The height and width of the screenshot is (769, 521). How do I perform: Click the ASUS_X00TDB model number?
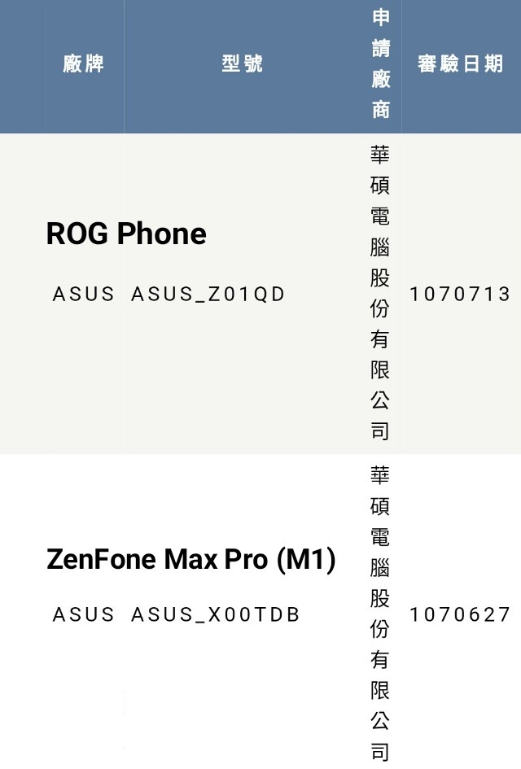tap(216, 614)
